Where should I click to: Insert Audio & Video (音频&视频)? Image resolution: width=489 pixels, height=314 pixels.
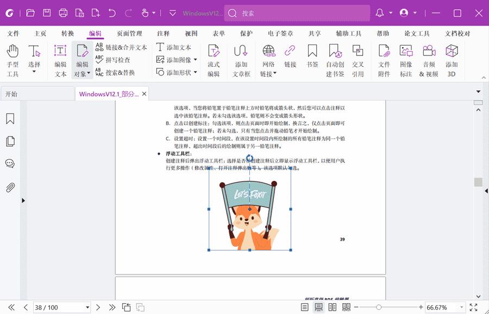tap(429, 60)
